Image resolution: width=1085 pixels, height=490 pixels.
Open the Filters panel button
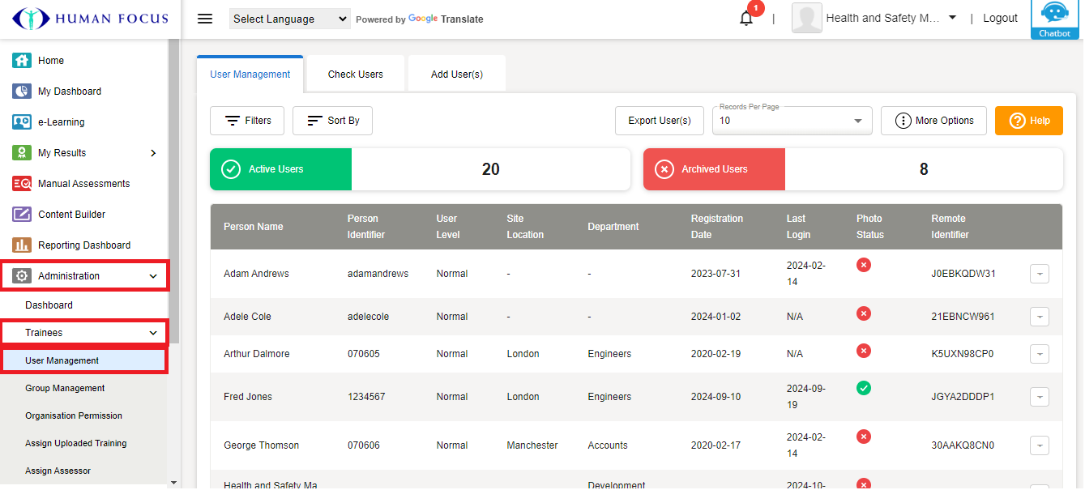(247, 121)
